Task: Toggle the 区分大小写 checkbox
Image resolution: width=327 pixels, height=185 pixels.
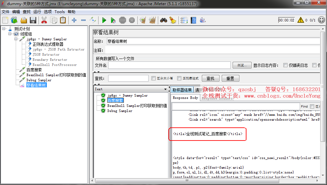Action: tap(154, 78)
